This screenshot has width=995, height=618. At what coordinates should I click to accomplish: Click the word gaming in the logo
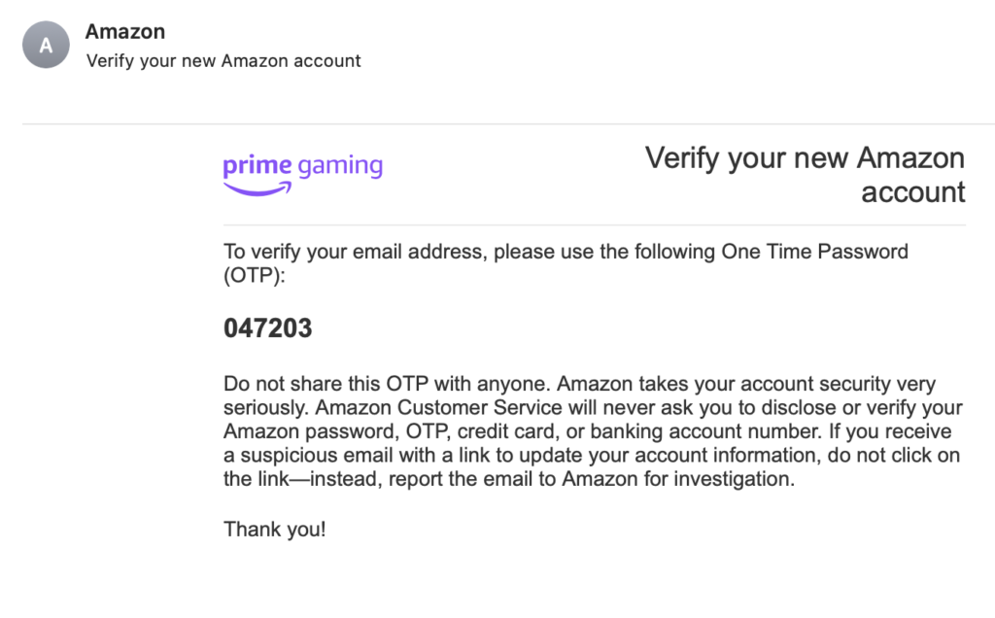point(340,166)
